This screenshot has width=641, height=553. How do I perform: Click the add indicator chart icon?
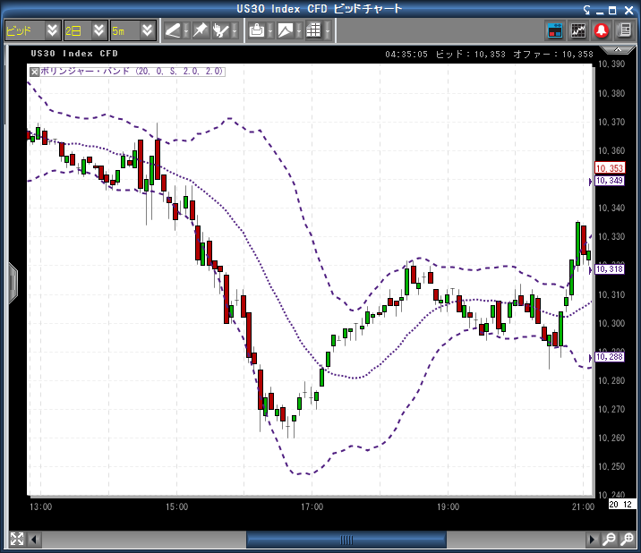pos(286,30)
